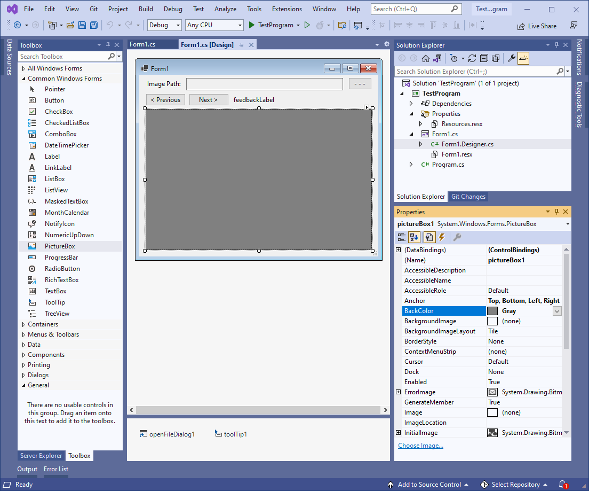
Task: Click Collapse All icon in Solution Explorer
Action: coord(484,58)
